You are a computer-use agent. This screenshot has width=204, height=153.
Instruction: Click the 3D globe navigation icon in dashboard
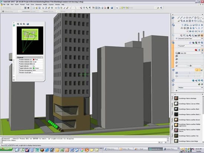pos(173,25)
